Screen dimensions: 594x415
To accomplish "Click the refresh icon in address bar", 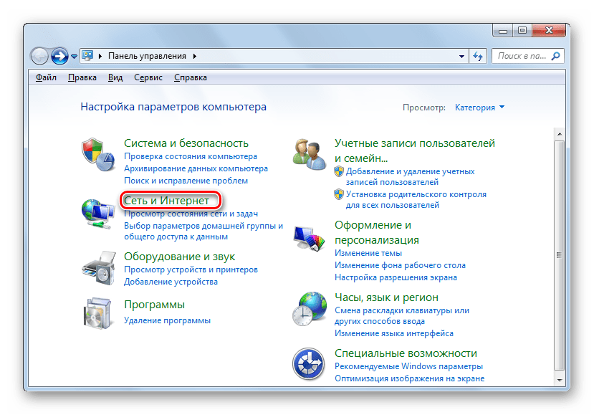I will click(478, 55).
